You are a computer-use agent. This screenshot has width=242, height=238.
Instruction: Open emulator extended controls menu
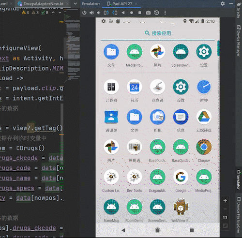pos(165,13)
